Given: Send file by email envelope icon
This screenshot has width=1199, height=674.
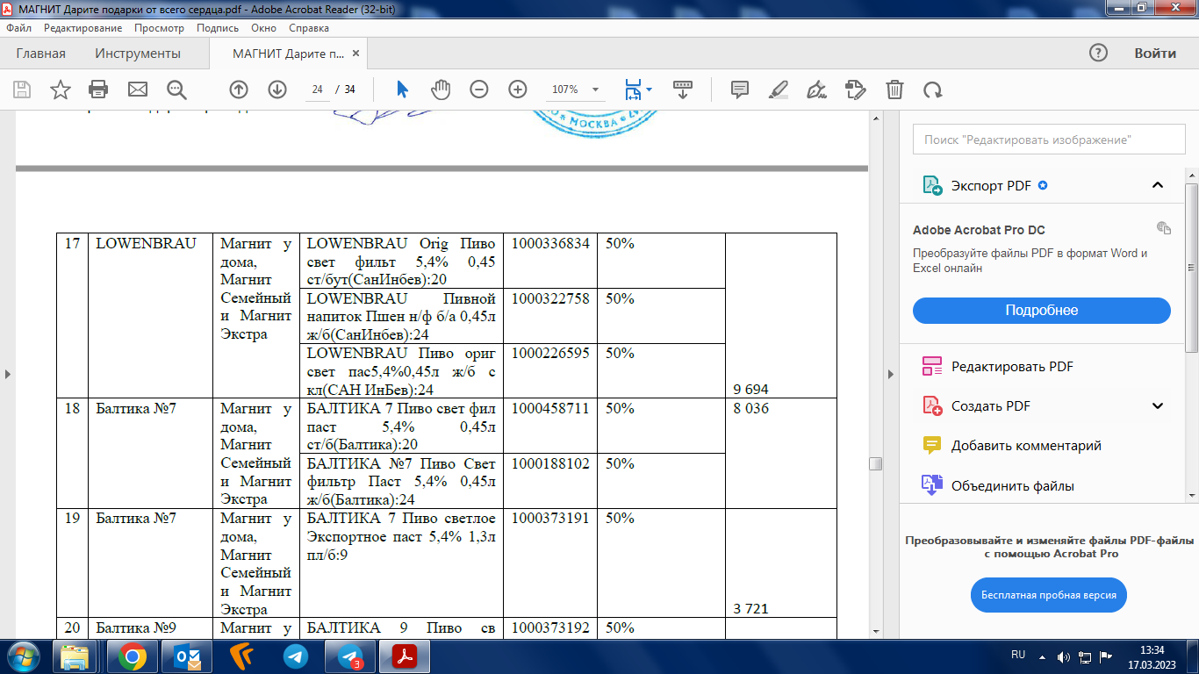Looking at the screenshot, I should click(x=138, y=90).
